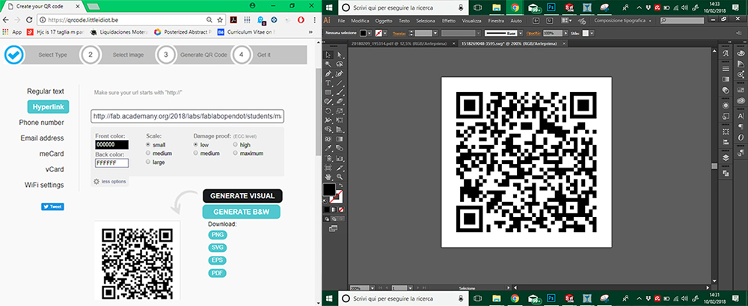Select the Eraser tool
This screenshot has width=748, height=306.
(340, 102)
